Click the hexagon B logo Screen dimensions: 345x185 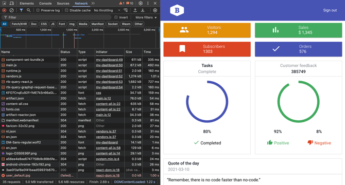coord(177,10)
